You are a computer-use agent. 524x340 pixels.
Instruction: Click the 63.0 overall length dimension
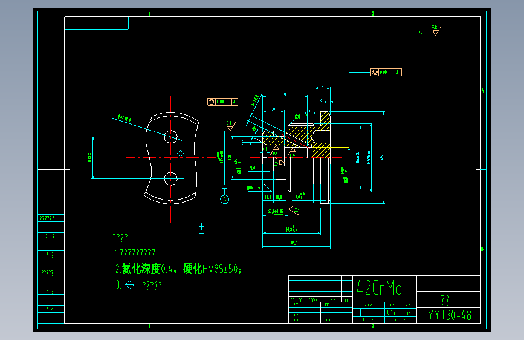click(294, 243)
